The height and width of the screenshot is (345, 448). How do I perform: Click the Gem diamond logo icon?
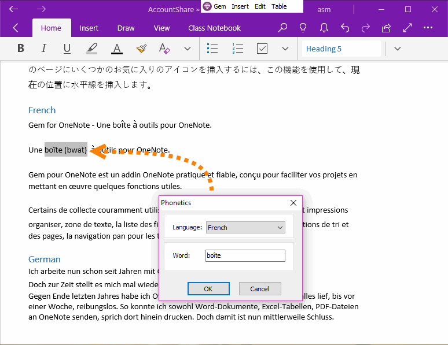[x=207, y=6]
